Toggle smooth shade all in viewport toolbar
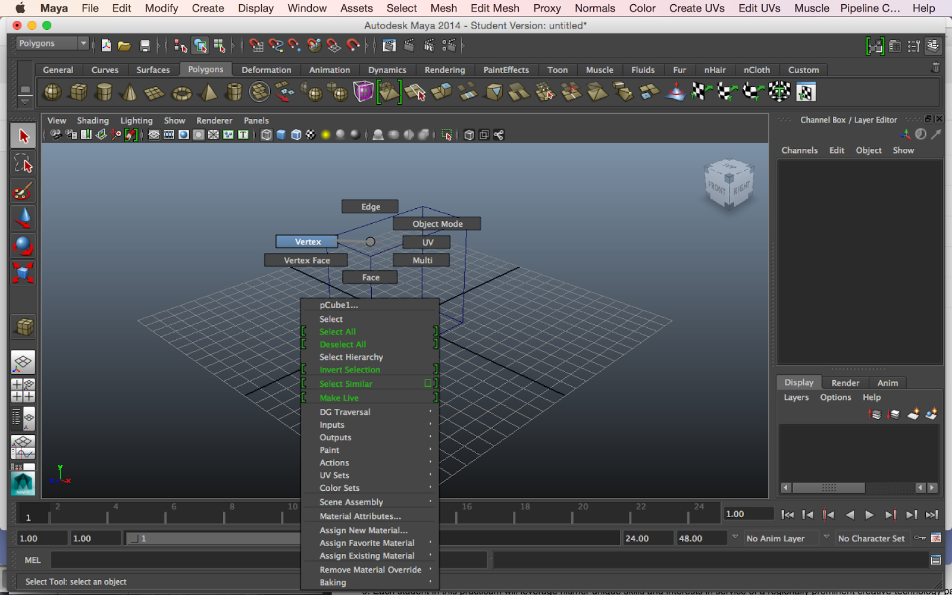 281,135
